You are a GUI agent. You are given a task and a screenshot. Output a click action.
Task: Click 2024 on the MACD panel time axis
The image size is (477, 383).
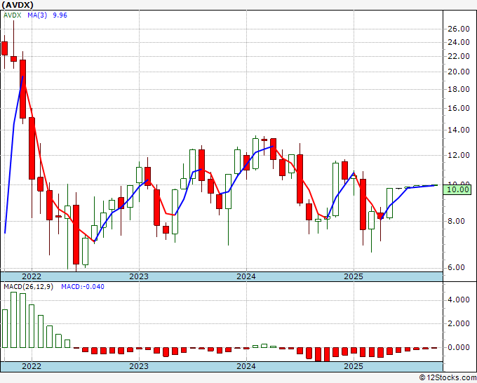coord(246,366)
